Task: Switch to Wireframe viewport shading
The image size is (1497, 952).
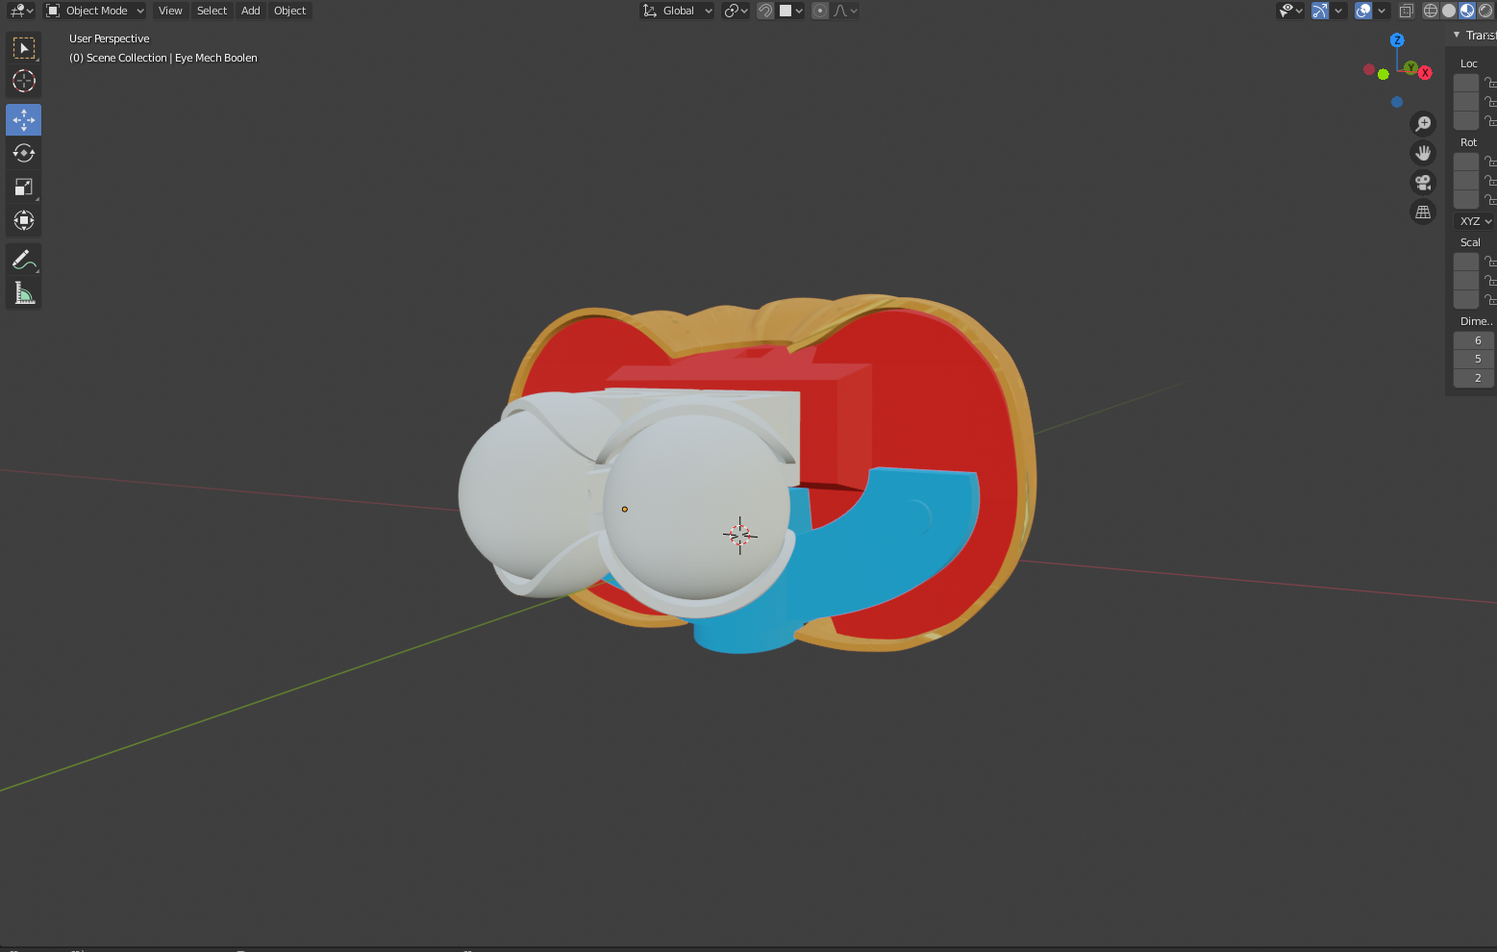Action: coord(1431,11)
